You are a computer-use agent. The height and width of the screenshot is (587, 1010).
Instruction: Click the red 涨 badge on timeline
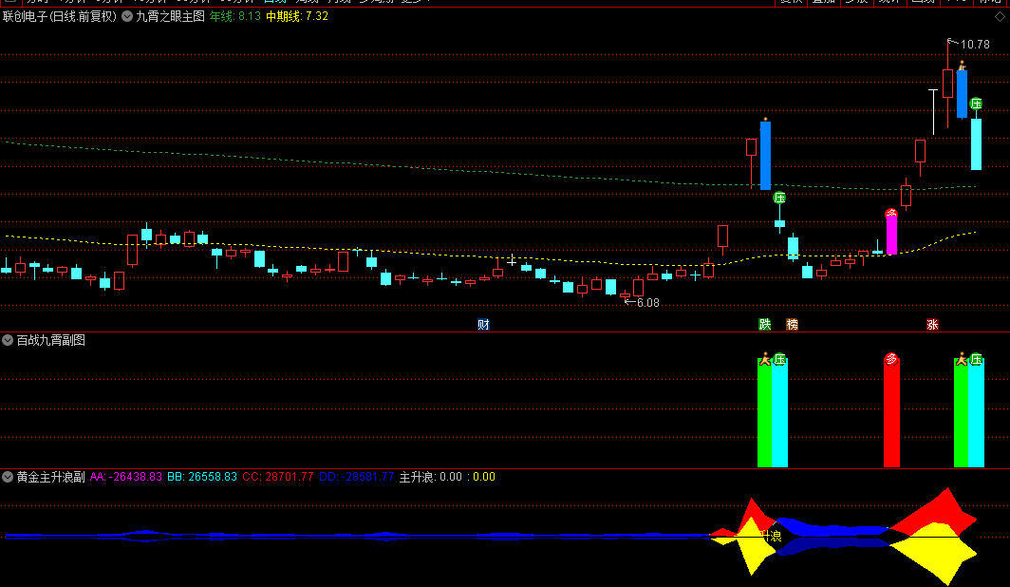(932, 325)
